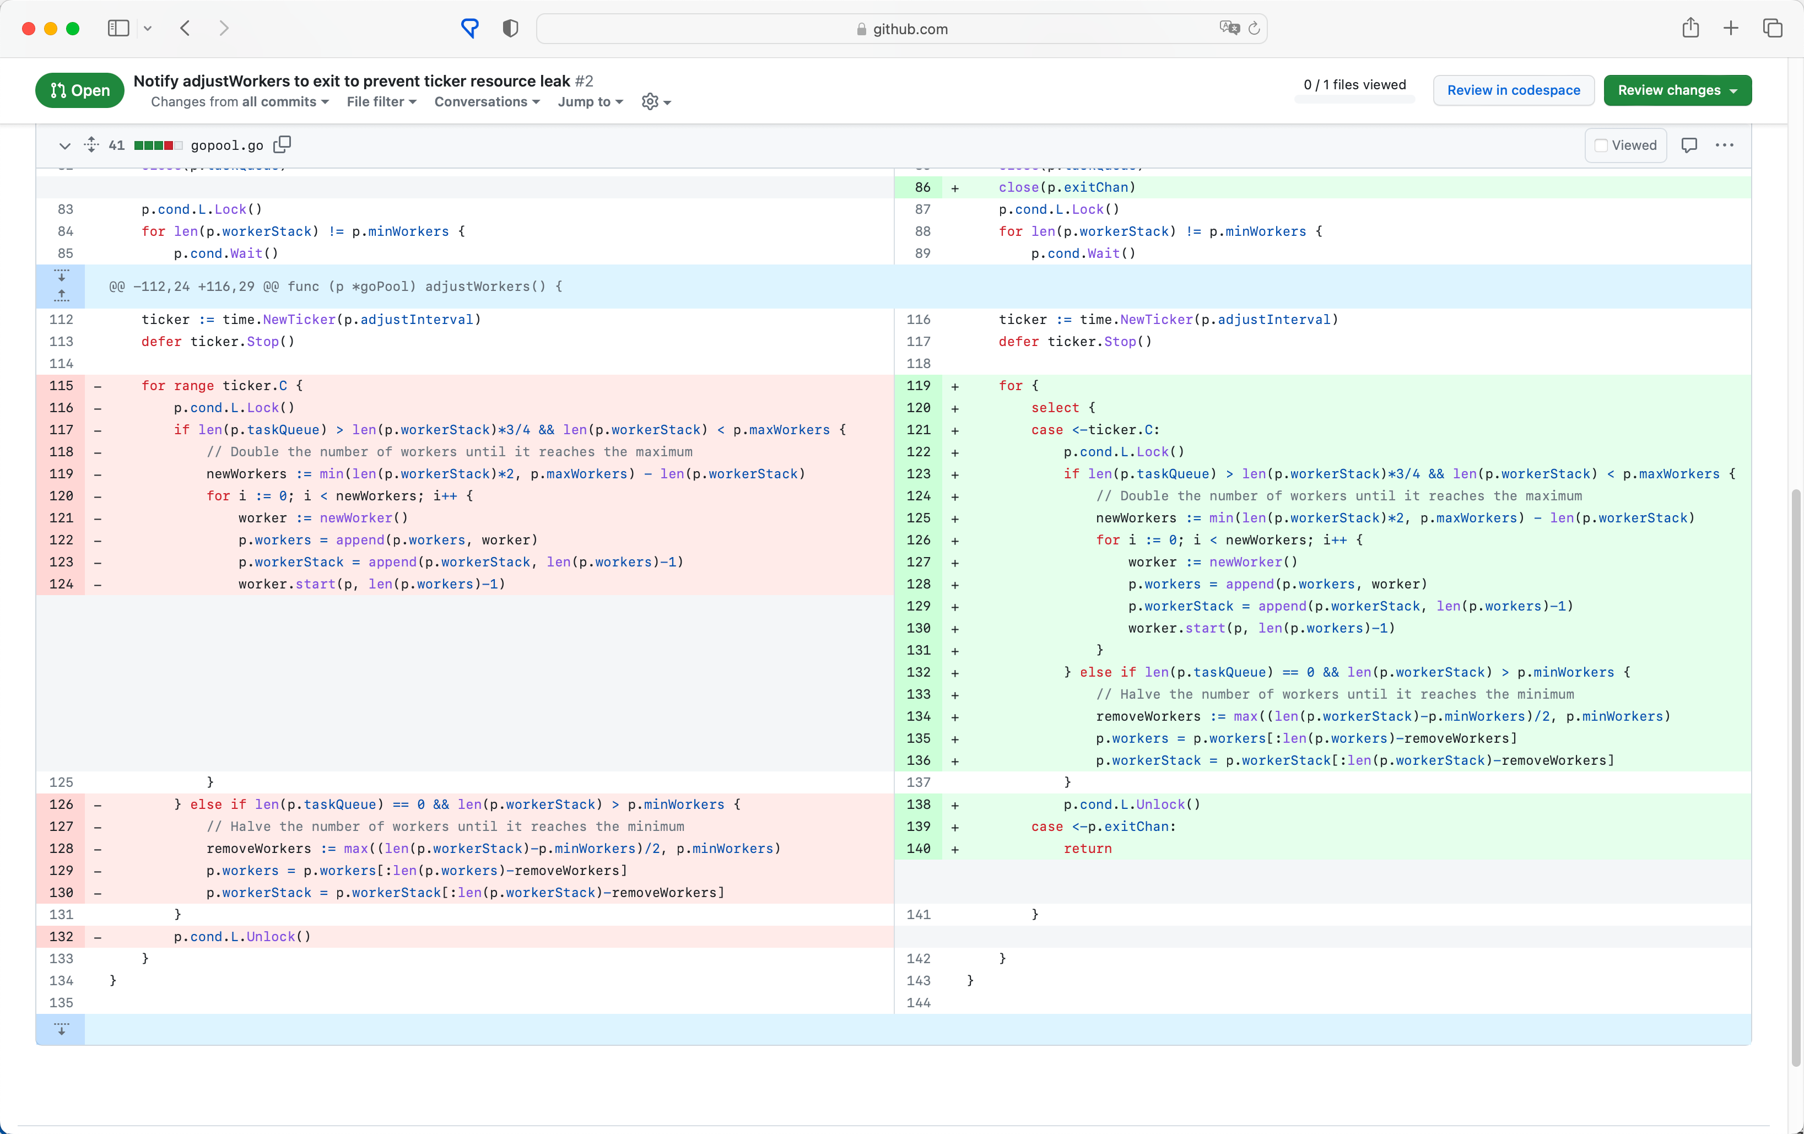Open the Share menu icon
The height and width of the screenshot is (1134, 1804).
(1690, 28)
